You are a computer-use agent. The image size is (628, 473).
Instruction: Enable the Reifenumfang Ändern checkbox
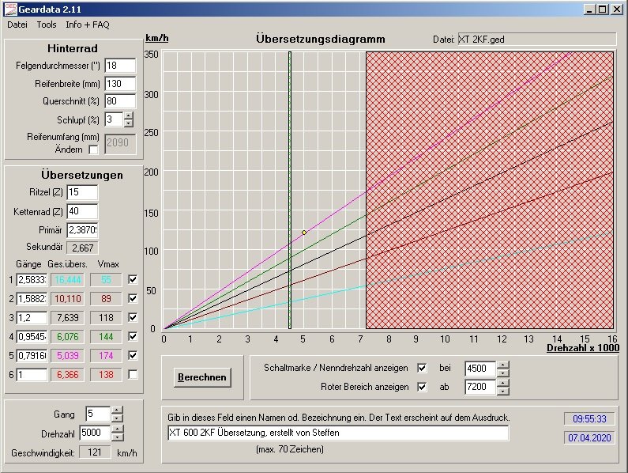93,149
